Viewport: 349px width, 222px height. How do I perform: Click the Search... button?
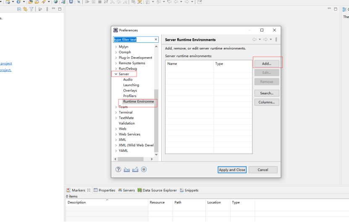tap(267, 93)
